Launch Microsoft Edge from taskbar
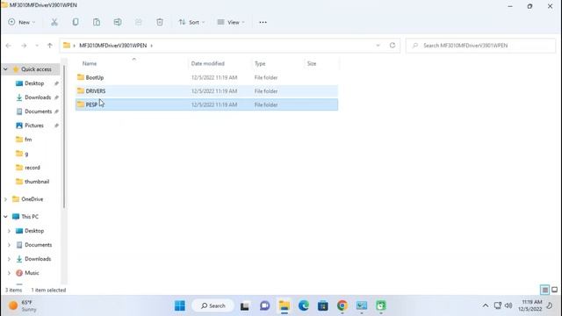The width and height of the screenshot is (562, 316). (304, 305)
